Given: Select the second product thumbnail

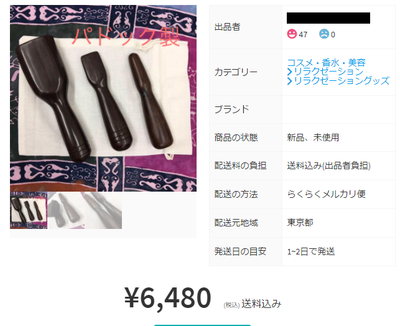Looking at the screenshot, I should tap(66, 210).
